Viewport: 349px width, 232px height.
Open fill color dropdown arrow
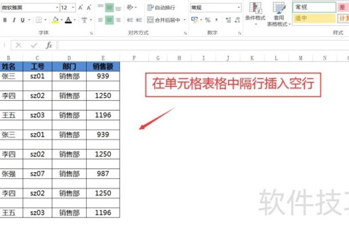pyautogui.click(x=62, y=20)
